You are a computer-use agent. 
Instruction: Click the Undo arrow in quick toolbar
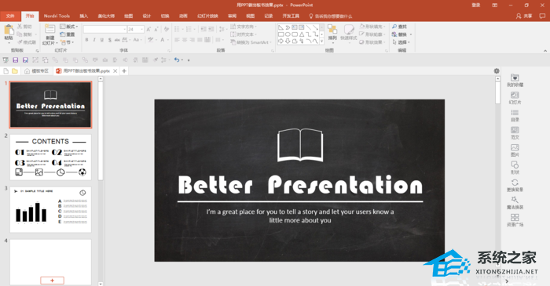tap(177, 60)
